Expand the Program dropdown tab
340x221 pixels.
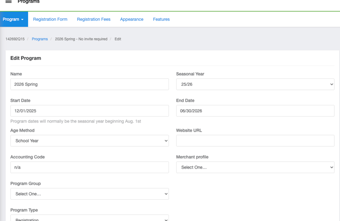click(x=14, y=19)
